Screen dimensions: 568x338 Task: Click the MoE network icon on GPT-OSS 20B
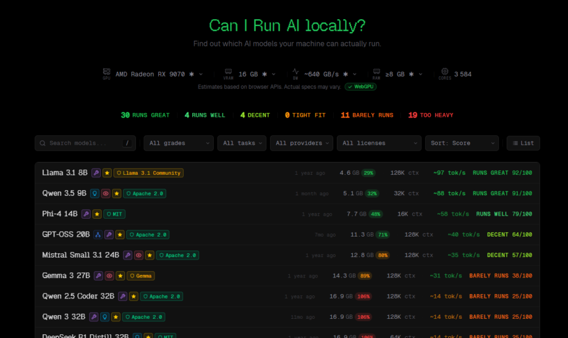click(x=98, y=235)
